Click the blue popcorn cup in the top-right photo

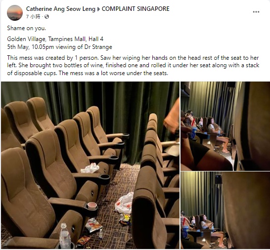[193, 133]
